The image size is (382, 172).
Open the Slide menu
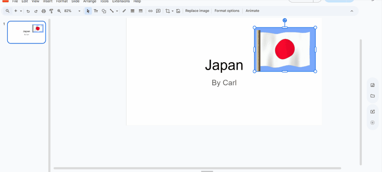point(75,1)
